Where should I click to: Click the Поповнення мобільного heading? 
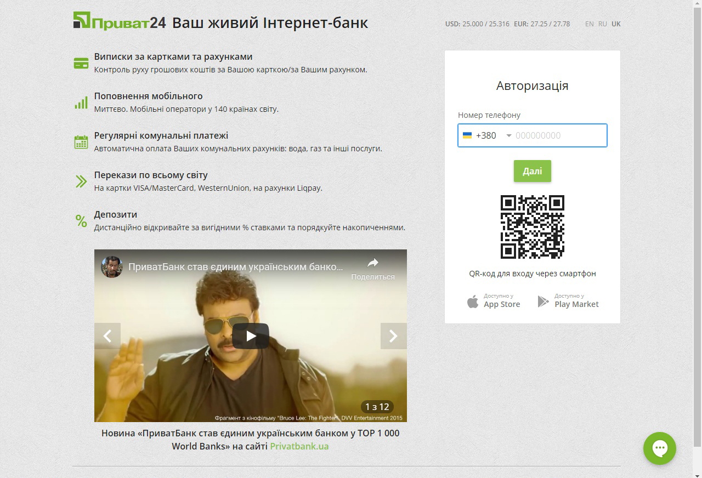point(149,96)
